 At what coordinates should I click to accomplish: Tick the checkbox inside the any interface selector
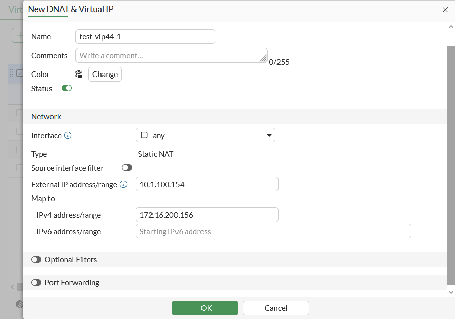pyautogui.click(x=144, y=135)
